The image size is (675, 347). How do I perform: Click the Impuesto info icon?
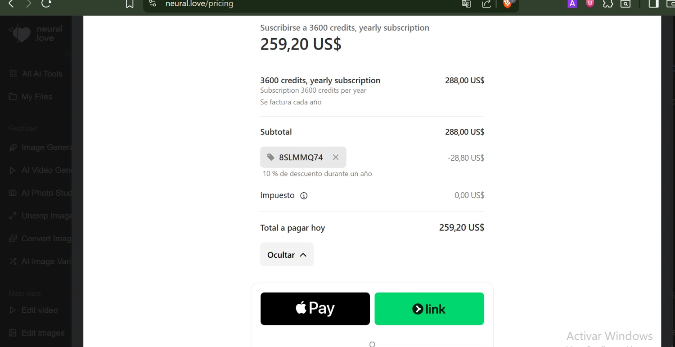coord(304,196)
